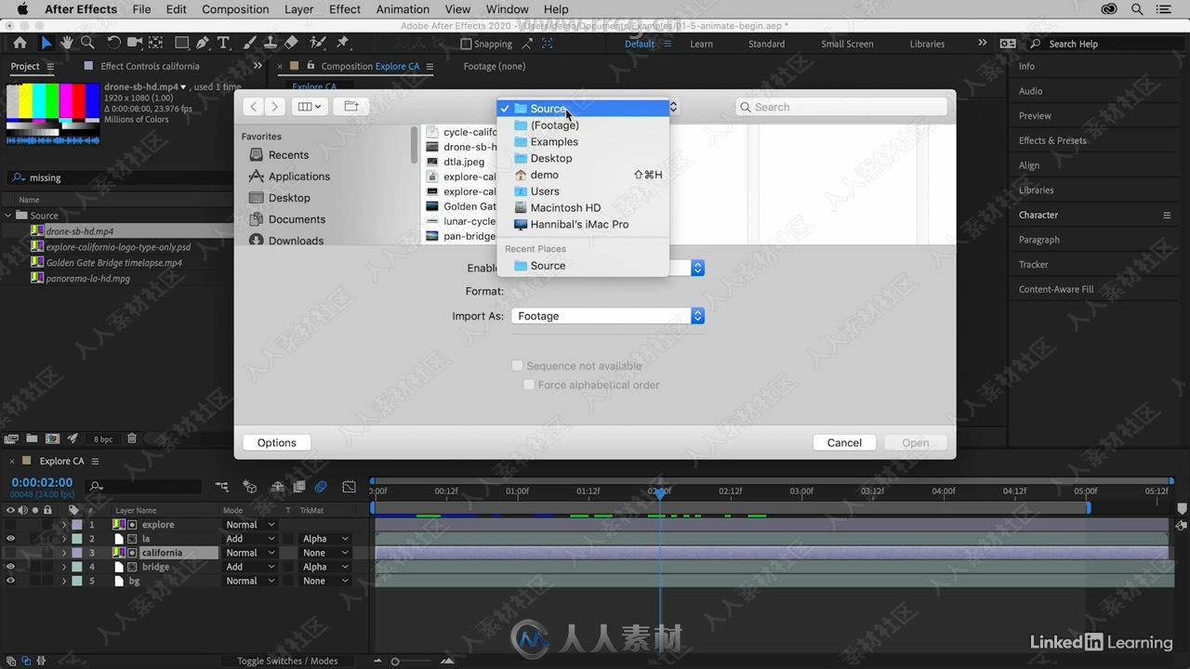Select the Rotation tool
This screenshot has width=1190, height=669.
click(113, 43)
